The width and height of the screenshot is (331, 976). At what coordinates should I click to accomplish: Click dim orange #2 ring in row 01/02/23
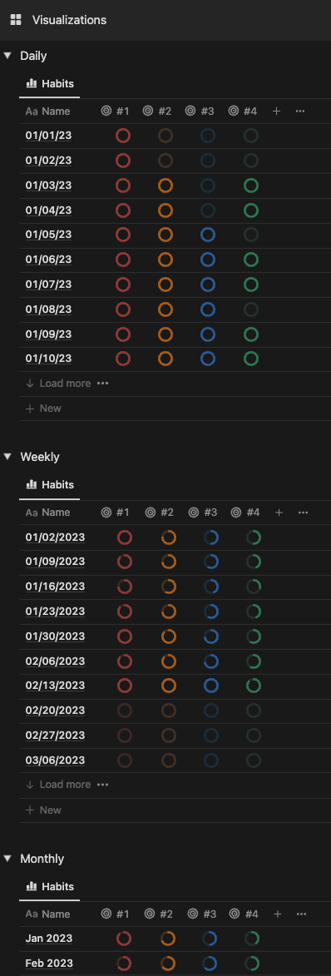pyautogui.click(x=165, y=161)
